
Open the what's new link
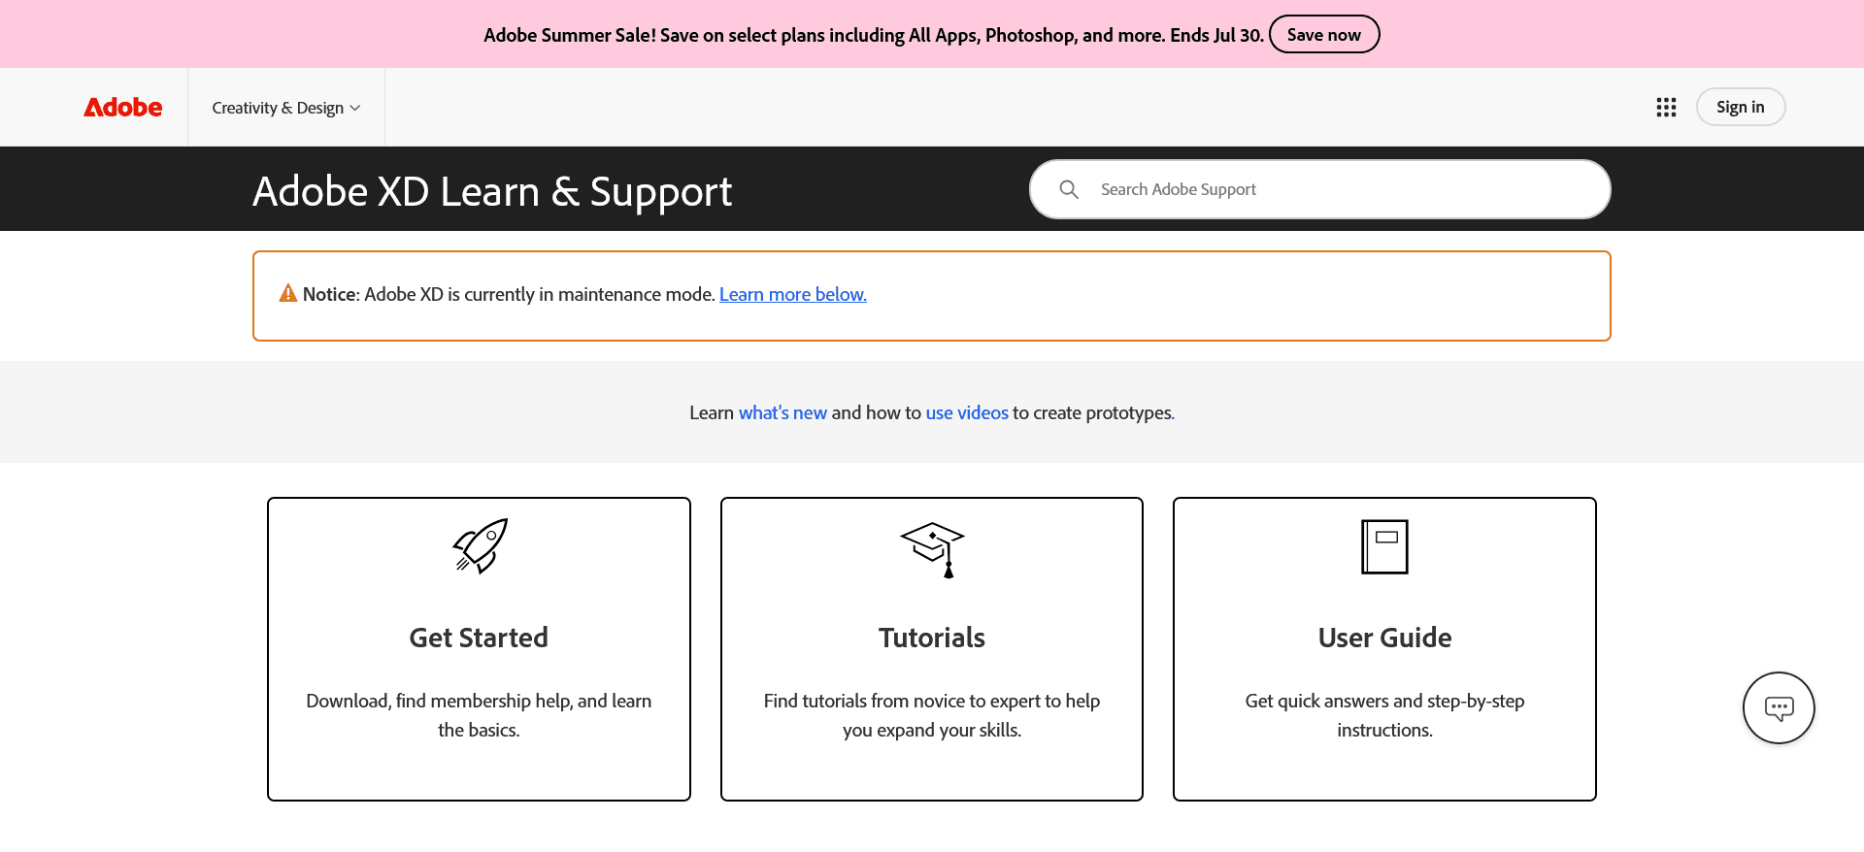click(x=782, y=412)
